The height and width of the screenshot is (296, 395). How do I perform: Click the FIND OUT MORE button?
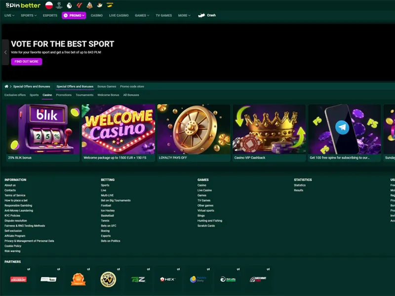pos(27,62)
